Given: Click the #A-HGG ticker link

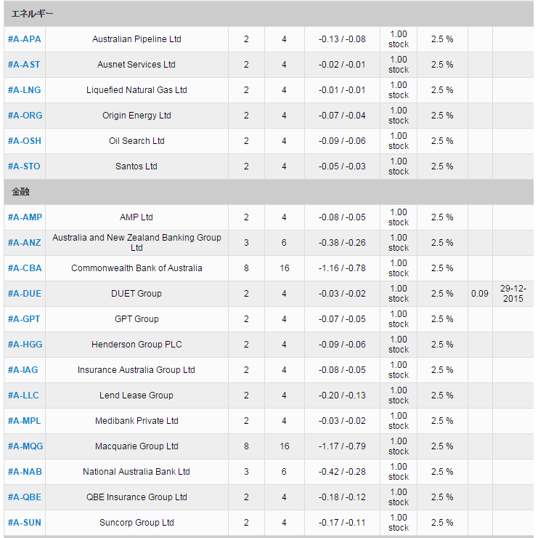Looking at the screenshot, I should coord(25,344).
